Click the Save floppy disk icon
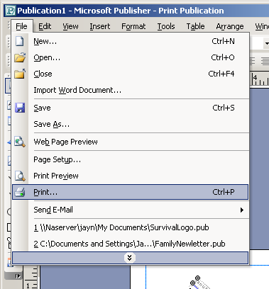This screenshot has width=269, height=289. click(x=20, y=108)
